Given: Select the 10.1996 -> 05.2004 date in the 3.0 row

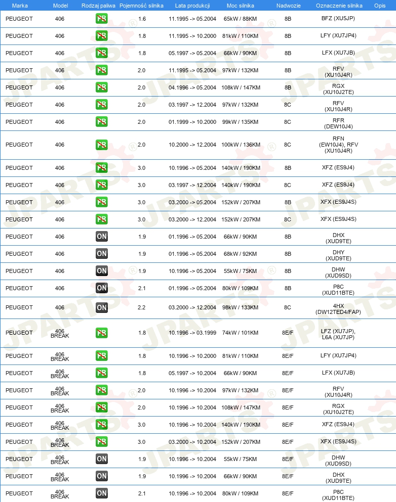Looking at the screenshot, I should 192,168.
